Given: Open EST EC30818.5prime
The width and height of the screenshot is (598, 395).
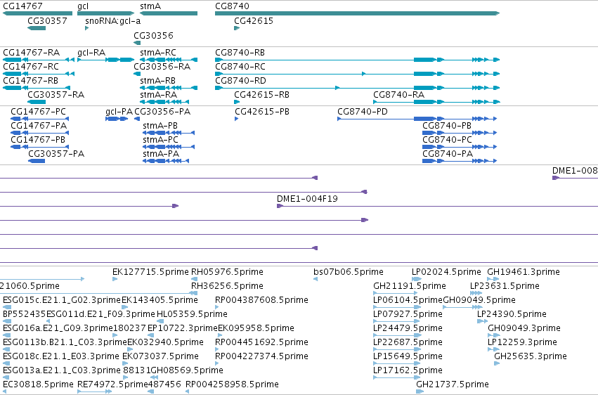Looking at the screenshot, I should tap(38, 384).
